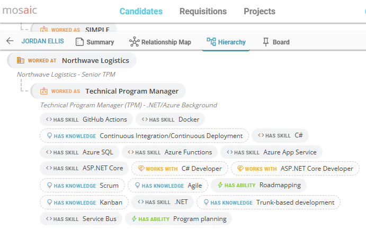This screenshot has width=366, height=230.
Task: Click the lightbulb icon on Scrum chip
Action: [49, 185]
